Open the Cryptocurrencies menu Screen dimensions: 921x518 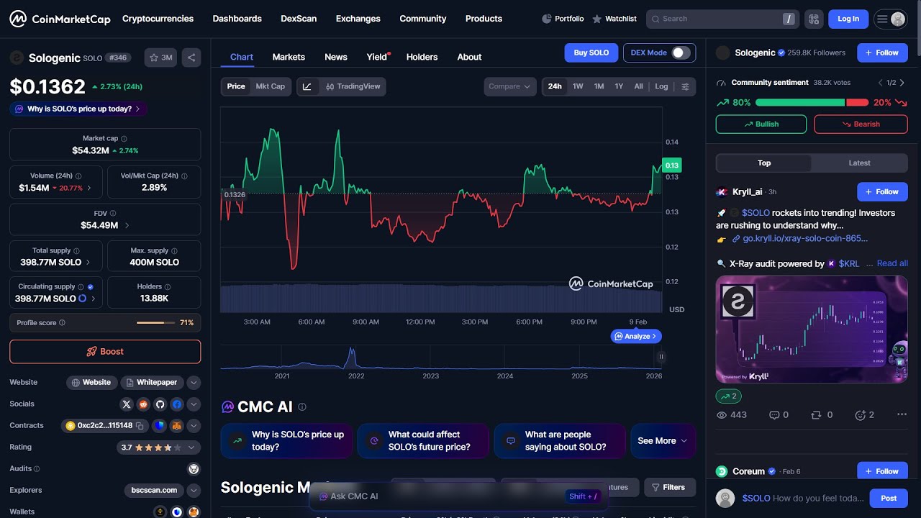tap(158, 19)
